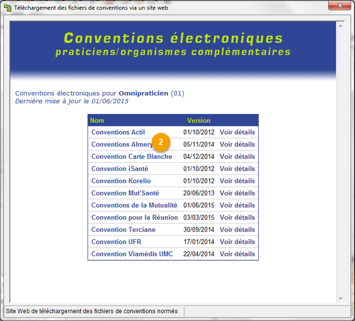Open the Convention Mut'Santé link
This screenshot has width=355, height=321.
point(125,193)
